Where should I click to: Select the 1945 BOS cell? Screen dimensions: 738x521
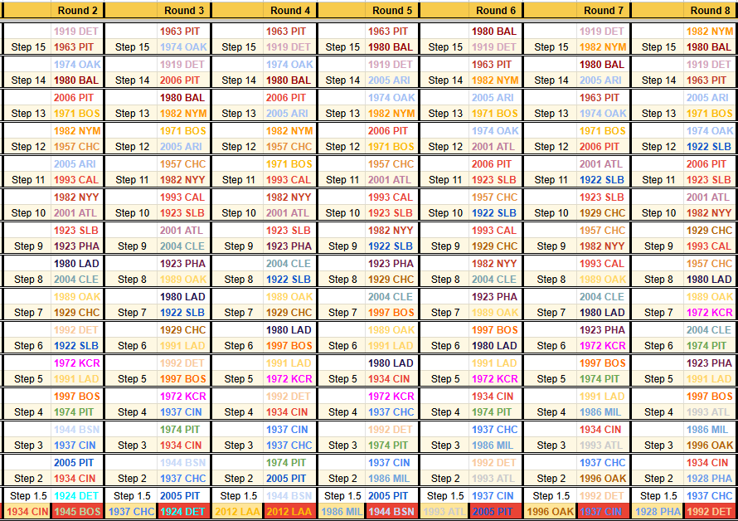click(x=77, y=512)
